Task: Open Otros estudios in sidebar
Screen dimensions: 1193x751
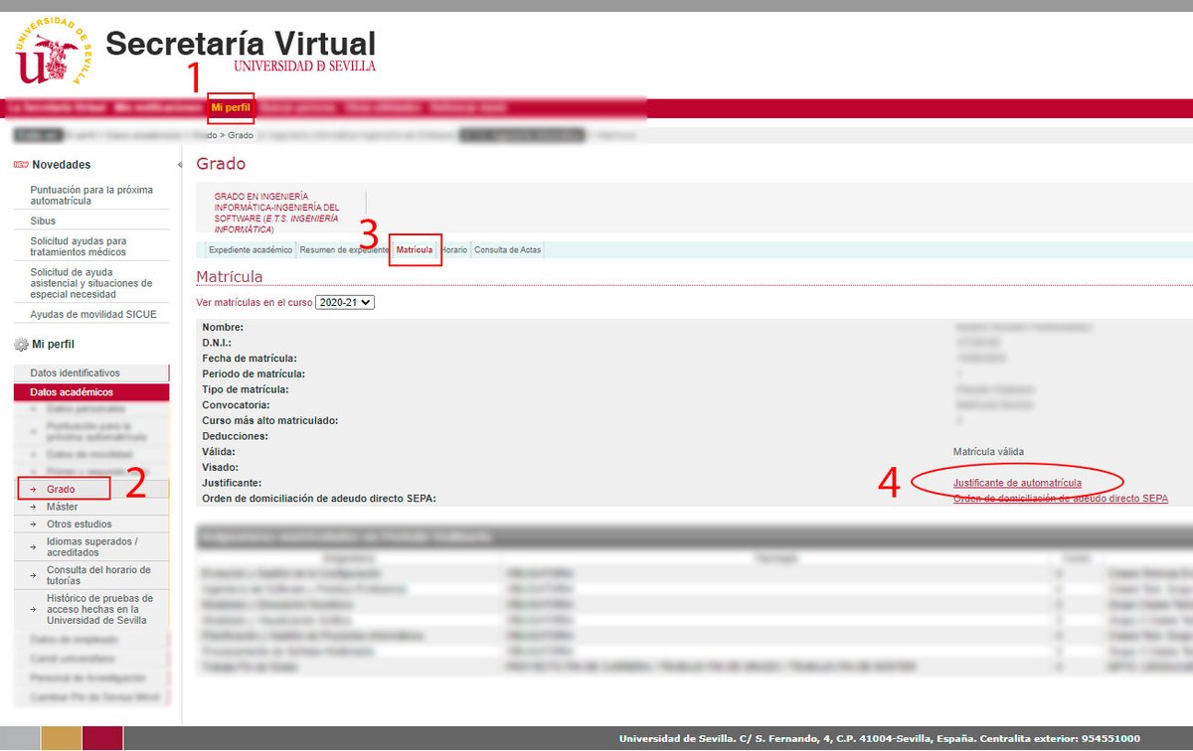Action: click(80, 524)
